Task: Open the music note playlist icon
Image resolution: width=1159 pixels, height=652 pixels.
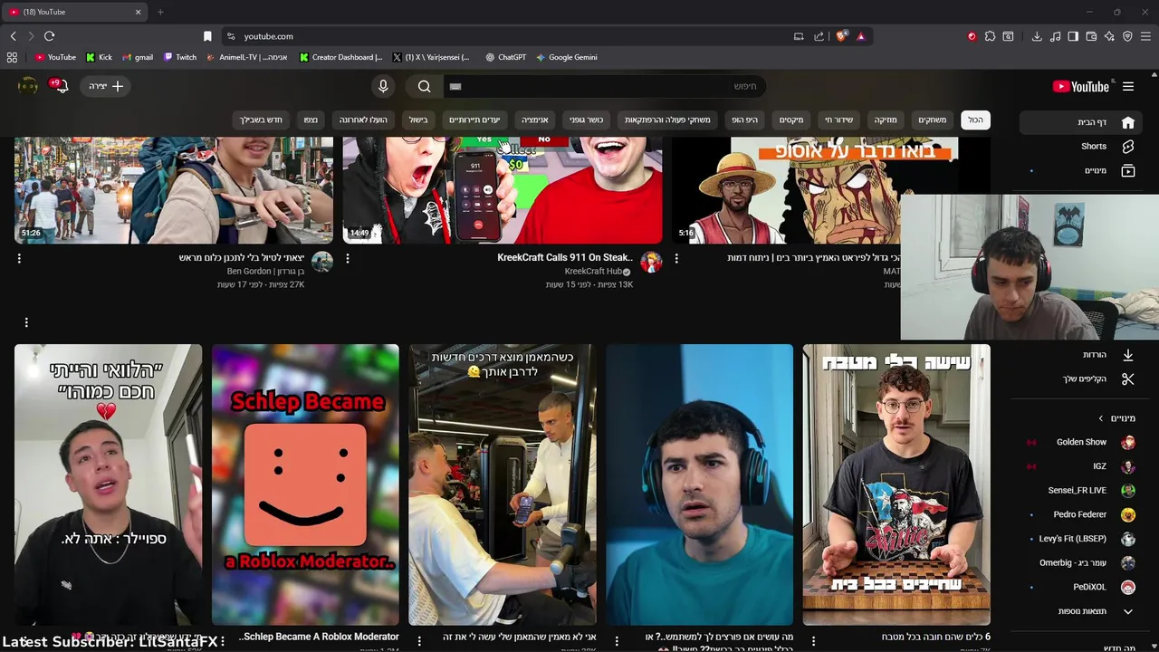Action: pos(1055,36)
